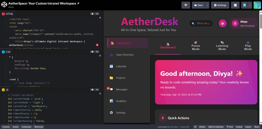Click the Embed button

pos(239,127)
